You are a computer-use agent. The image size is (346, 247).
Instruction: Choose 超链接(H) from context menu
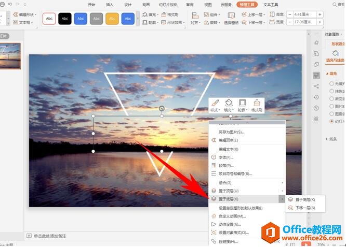pos(247,241)
